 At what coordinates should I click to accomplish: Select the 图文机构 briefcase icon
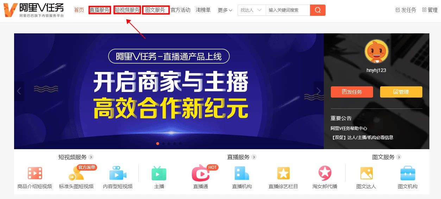(408, 173)
